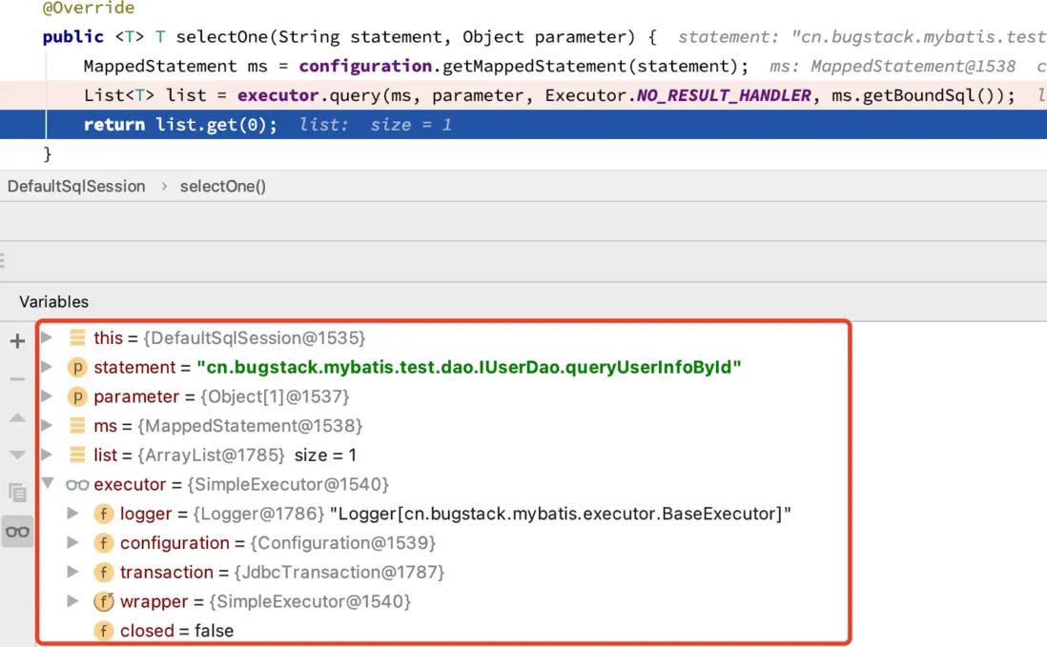The image size is (1047, 647).
Task: Collapse the 'executor' watch node
Action: (48, 483)
